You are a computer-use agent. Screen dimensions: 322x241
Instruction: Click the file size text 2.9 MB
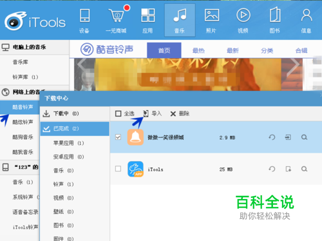(227, 137)
